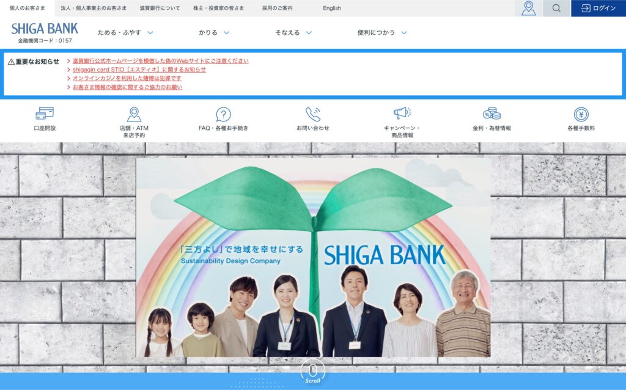
Task: Open the English language link
Action: [x=332, y=8]
